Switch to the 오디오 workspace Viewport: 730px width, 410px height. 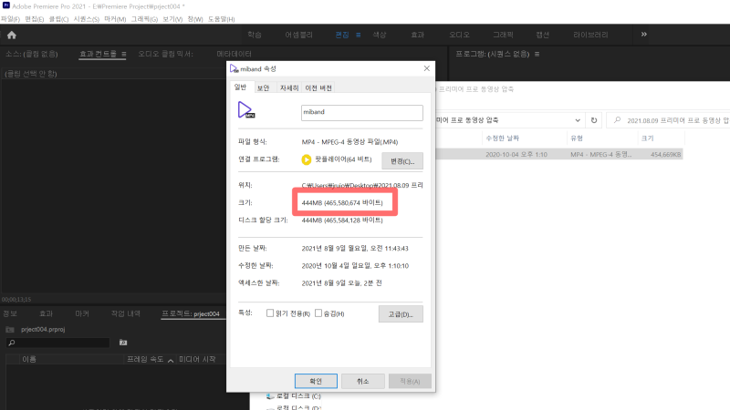459,35
